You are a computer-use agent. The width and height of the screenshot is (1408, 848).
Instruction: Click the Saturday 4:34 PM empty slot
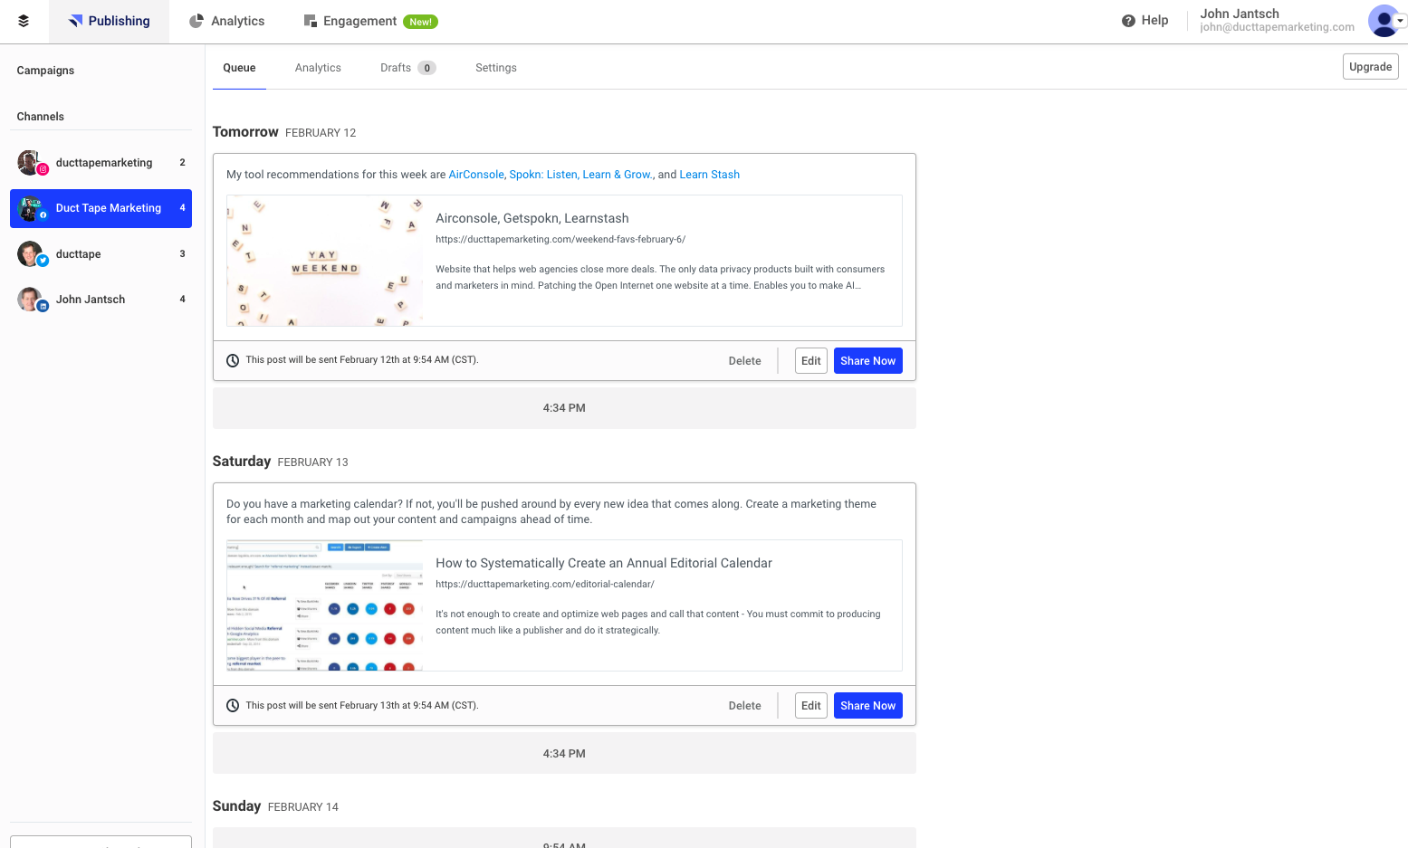point(564,754)
